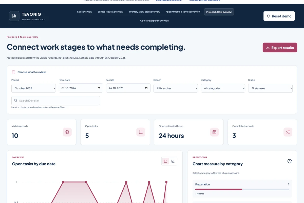Click the TEVONIQ brand name
The image size is (304, 203).
[32, 14]
